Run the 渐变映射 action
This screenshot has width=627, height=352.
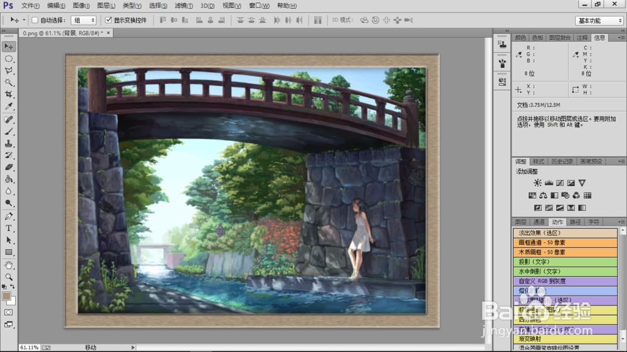pos(565,338)
